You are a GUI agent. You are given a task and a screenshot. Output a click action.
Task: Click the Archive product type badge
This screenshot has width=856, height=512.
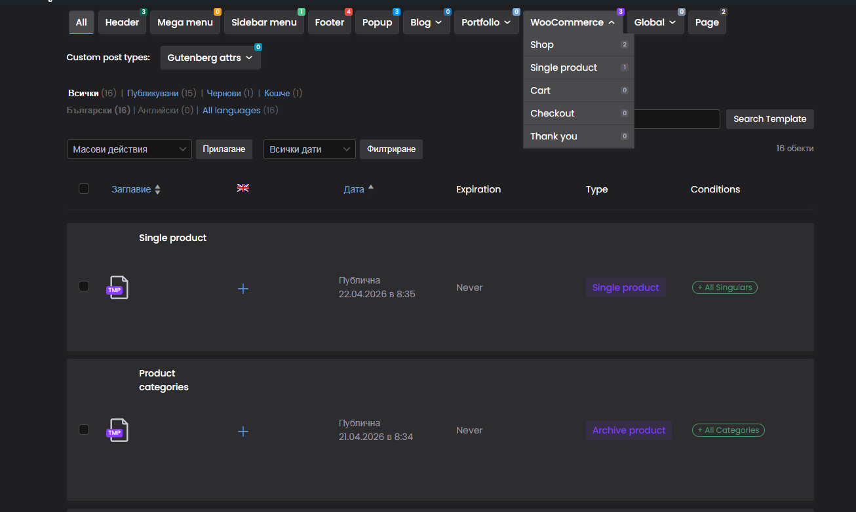pos(628,430)
